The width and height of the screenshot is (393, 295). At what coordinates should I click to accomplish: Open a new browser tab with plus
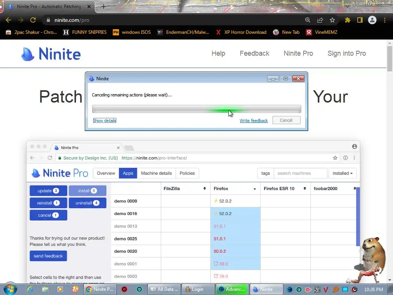pos(104,7)
